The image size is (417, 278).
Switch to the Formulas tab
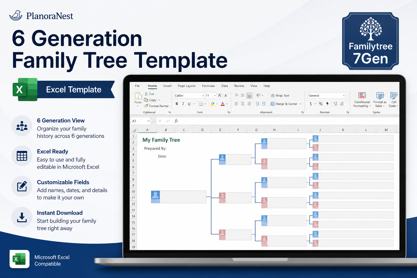tap(208, 86)
